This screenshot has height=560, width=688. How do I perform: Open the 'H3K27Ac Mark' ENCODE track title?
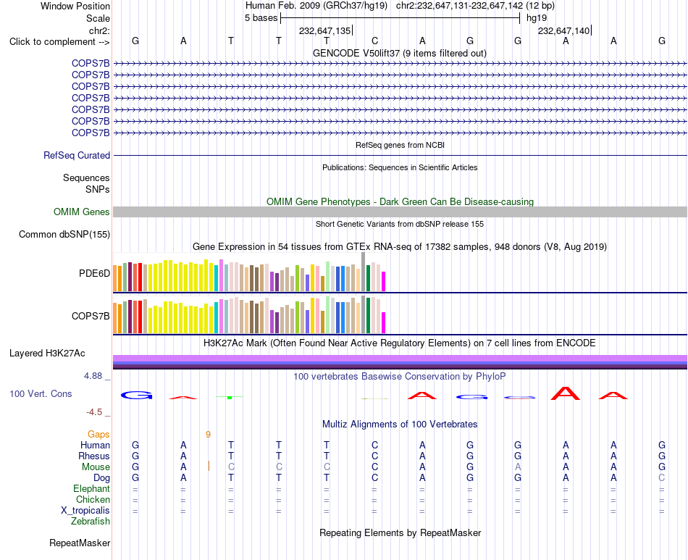click(400, 343)
